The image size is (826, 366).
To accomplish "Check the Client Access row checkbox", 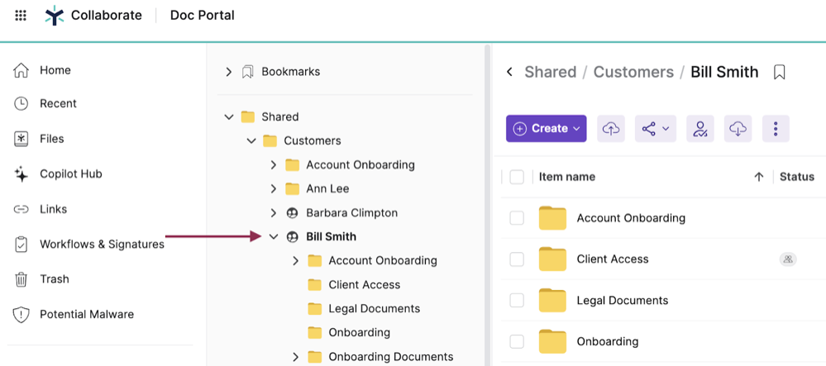I will (517, 259).
